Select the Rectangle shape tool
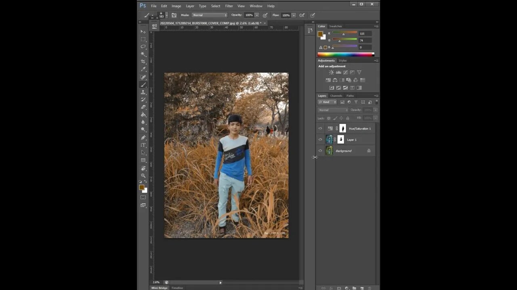This screenshot has width=517, height=290. (143, 160)
